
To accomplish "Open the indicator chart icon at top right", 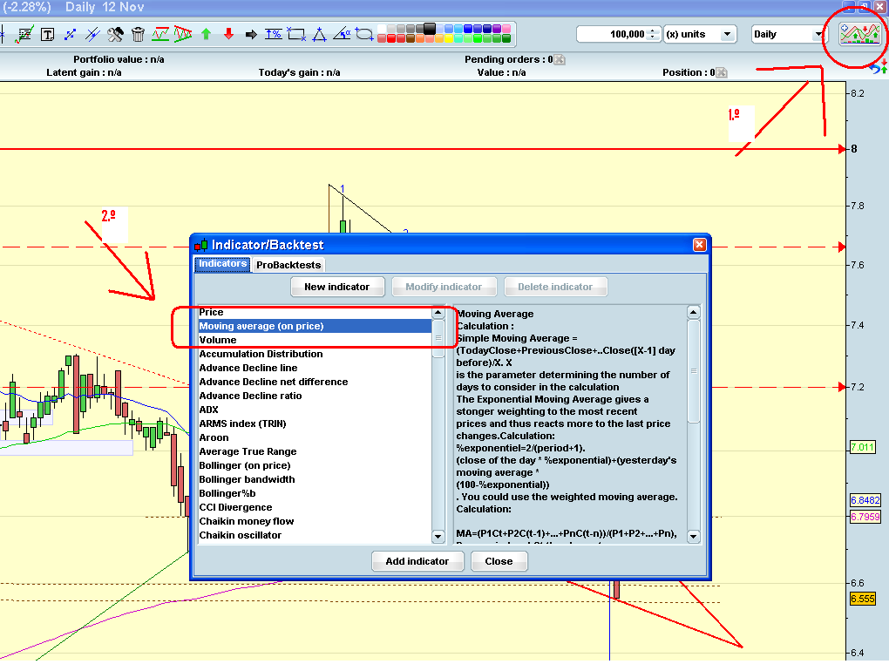I will point(859,34).
